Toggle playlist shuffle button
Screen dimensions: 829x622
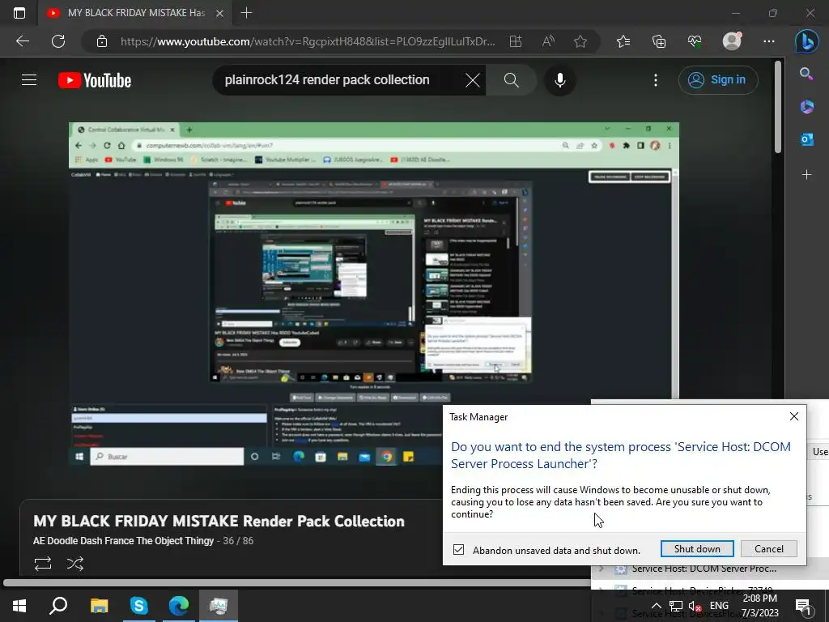coord(75,564)
